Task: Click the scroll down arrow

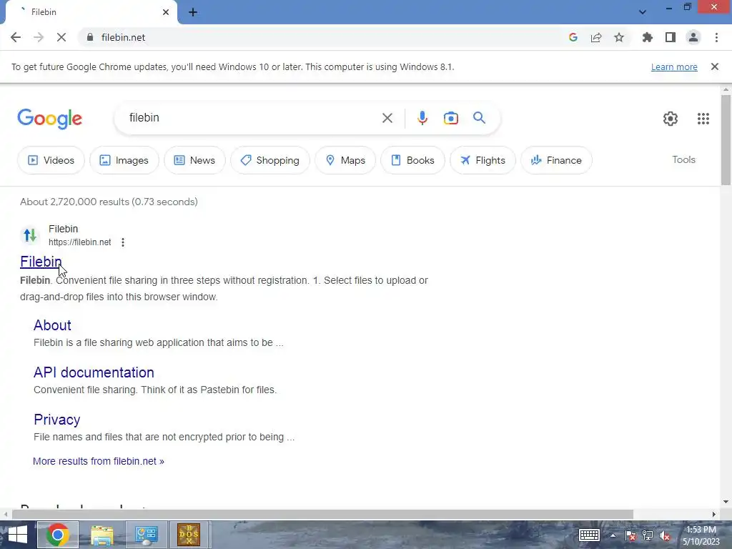Action: click(726, 502)
